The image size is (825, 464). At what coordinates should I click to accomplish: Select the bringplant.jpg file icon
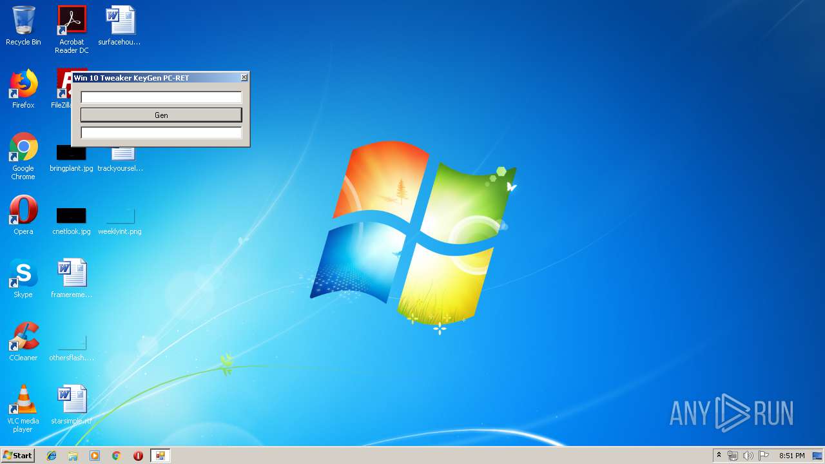72,159
